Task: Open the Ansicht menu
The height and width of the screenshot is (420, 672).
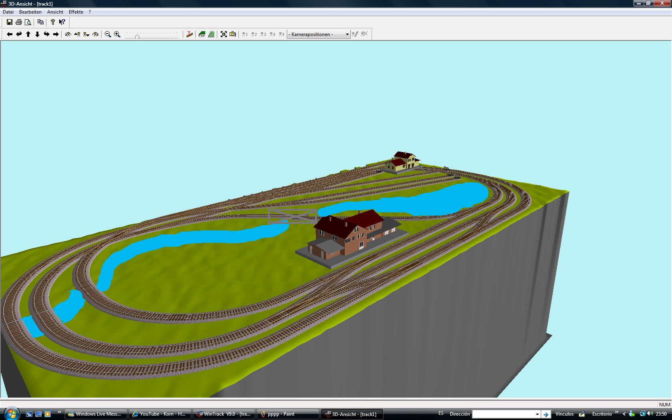Action: click(x=55, y=12)
